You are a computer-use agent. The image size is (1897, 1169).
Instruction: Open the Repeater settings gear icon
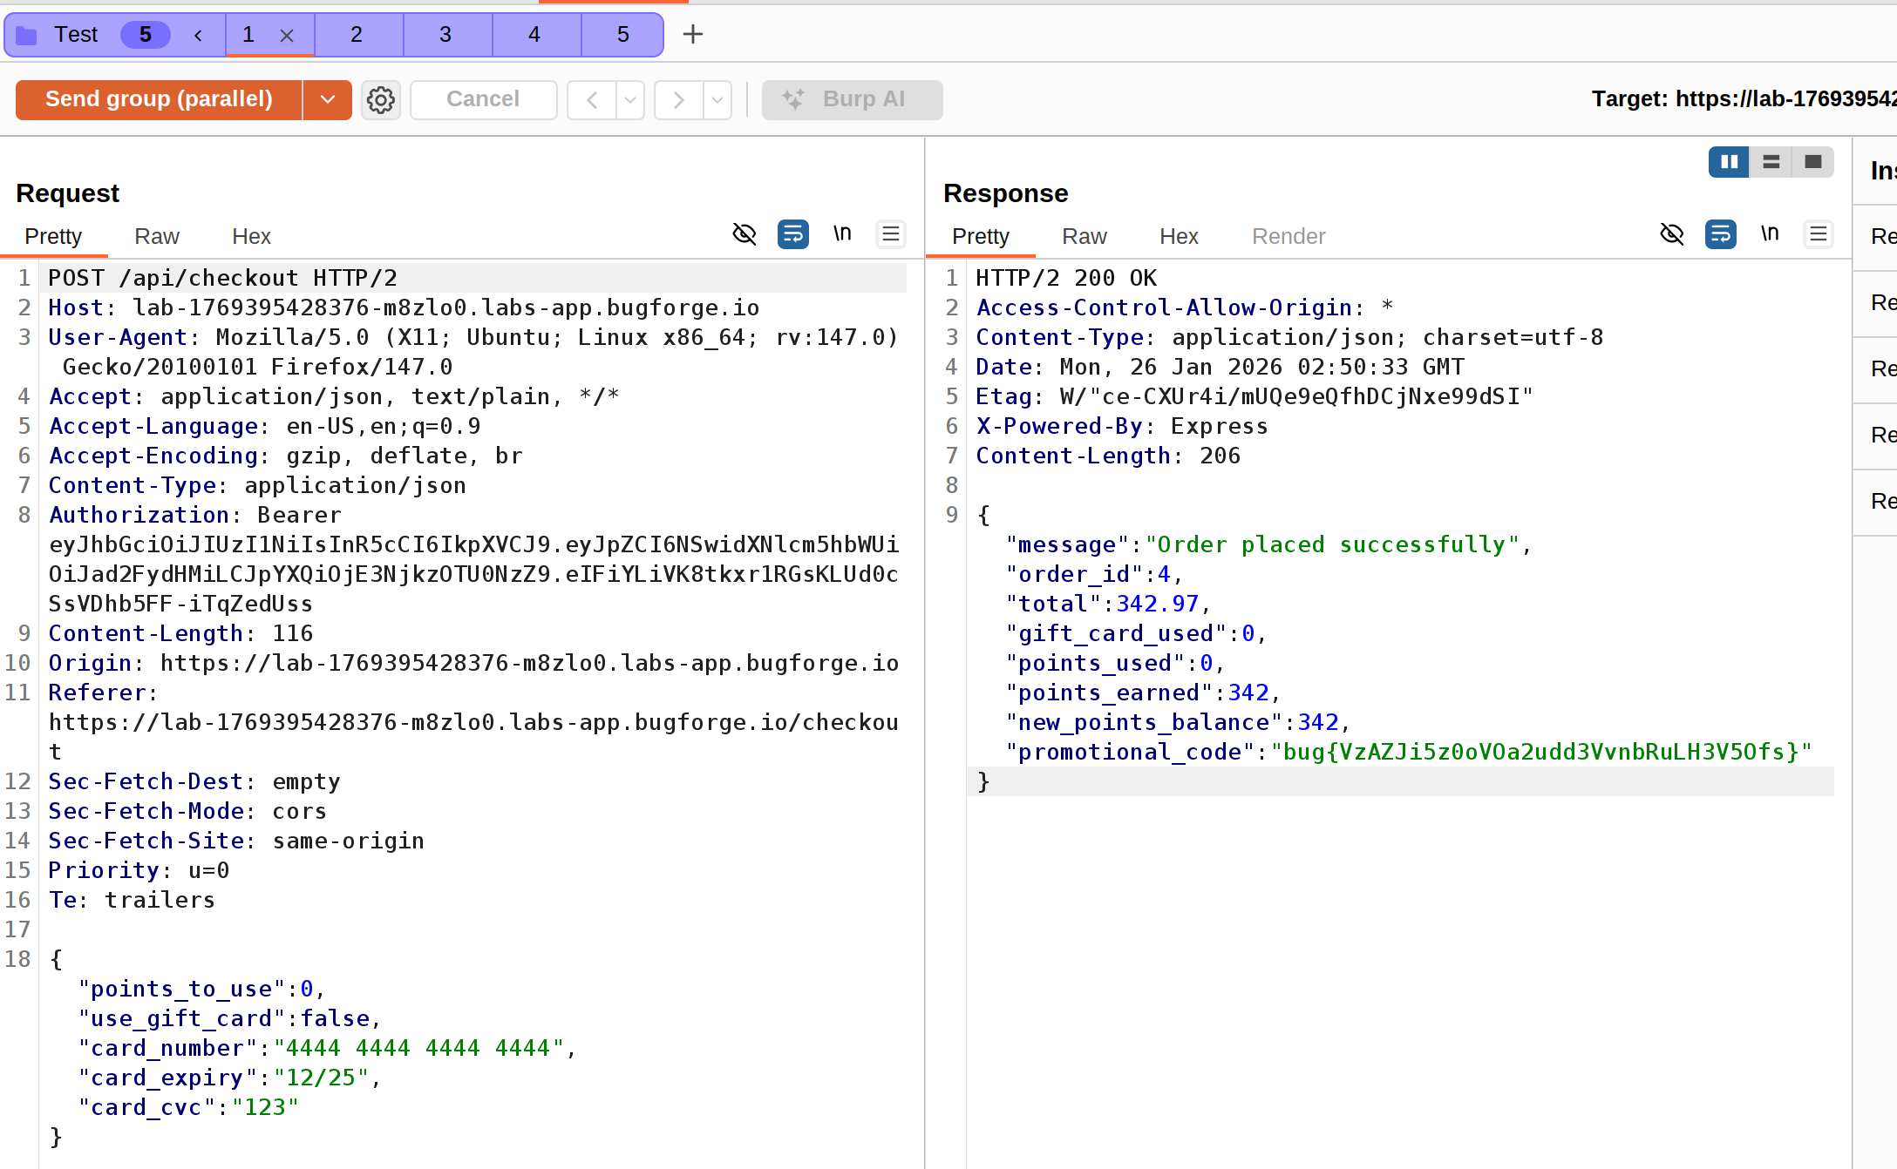click(x=381, y=99)
